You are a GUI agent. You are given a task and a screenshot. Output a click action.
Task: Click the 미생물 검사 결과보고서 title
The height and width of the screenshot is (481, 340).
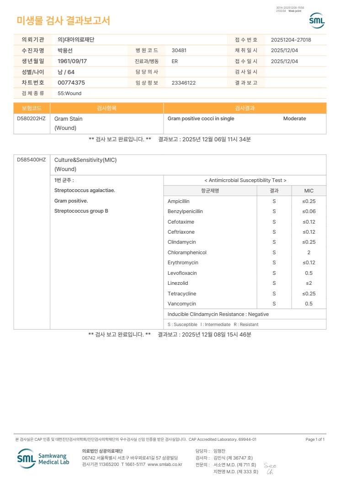(x=63, y=20)
